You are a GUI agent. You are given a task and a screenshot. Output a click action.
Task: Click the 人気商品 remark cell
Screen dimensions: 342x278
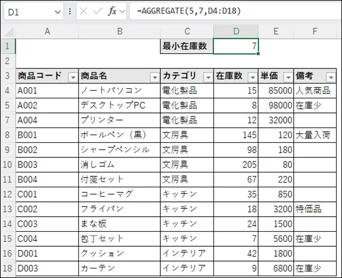pyautogui.click(x=315, y=91)
